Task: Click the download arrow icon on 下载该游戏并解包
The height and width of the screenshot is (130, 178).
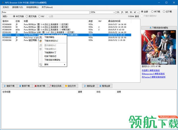Action: coord(151,28)
